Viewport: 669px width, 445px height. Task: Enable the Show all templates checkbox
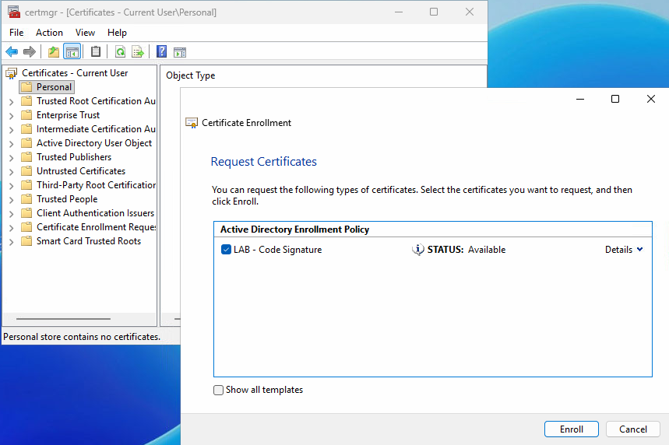coord(219,390)
